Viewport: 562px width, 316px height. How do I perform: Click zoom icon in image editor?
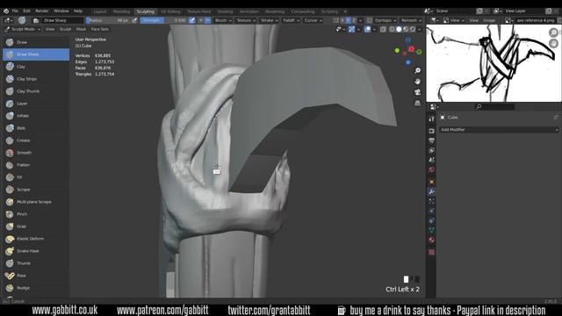coord(553,32)
